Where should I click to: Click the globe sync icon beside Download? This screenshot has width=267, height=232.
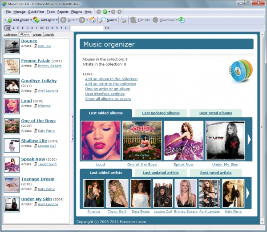pyautogui.click(x=182, y=20)
